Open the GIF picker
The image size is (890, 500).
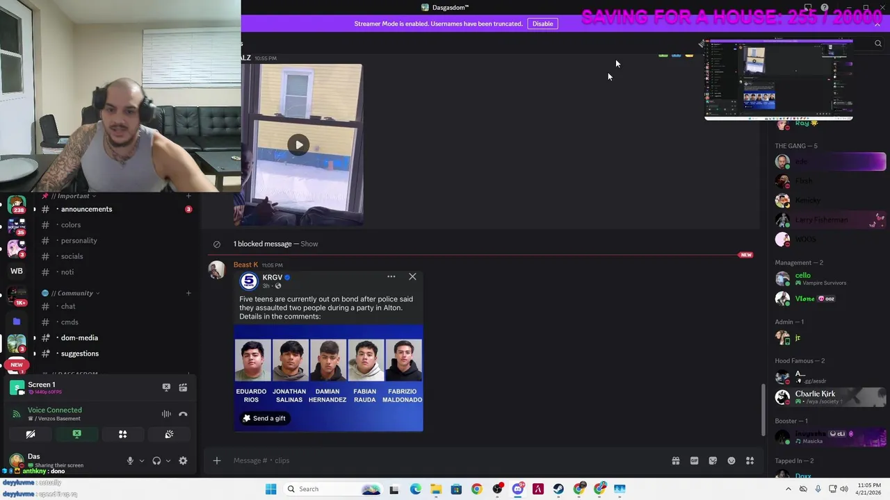point(694,460)
